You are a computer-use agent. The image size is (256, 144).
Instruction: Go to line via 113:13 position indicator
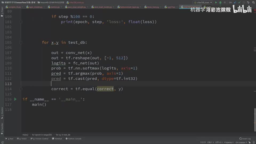(x=203, y=142)
